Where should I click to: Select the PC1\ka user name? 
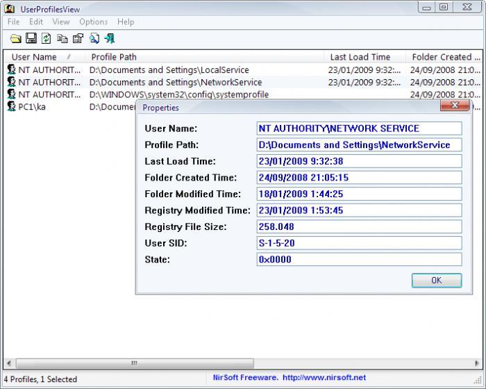[32, 107]
